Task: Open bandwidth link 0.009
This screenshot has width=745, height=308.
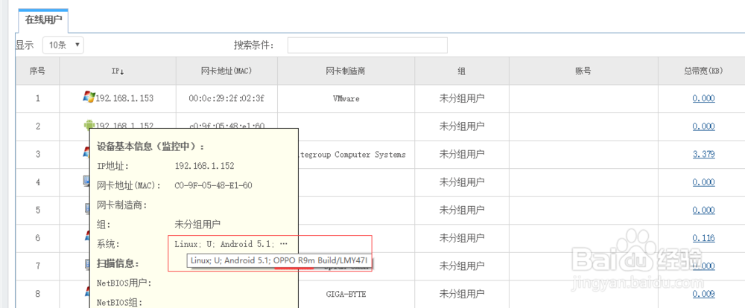Action: click(x=703, y=295)
